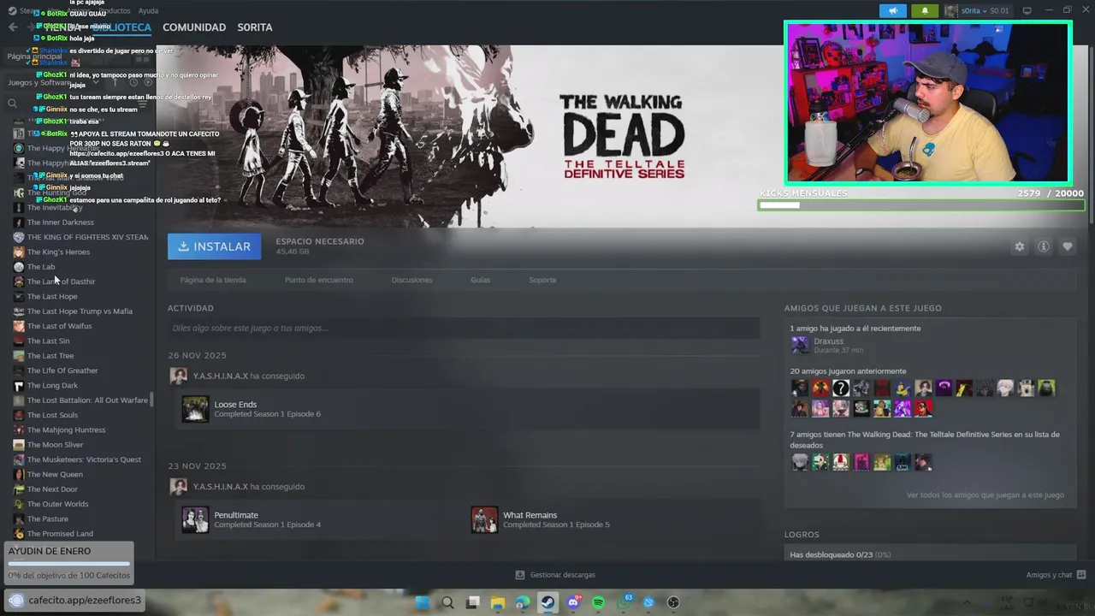This screenshot has width=1095, height=616.
Task: Open WhatsApp from taskbar
Action: pos(624,602)
